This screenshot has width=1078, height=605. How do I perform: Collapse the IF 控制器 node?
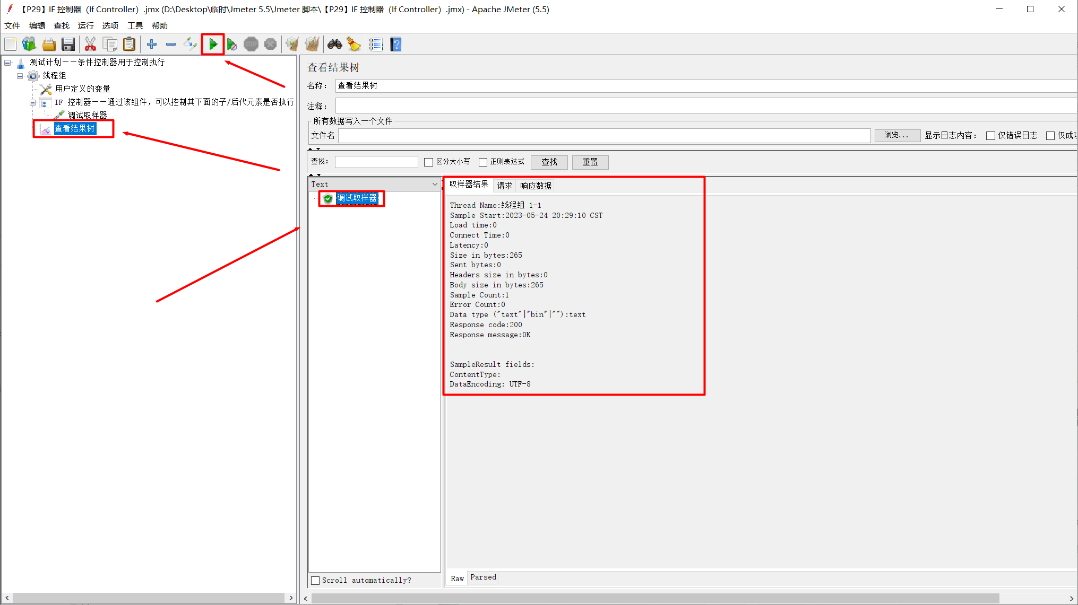[x=32, y=102]
